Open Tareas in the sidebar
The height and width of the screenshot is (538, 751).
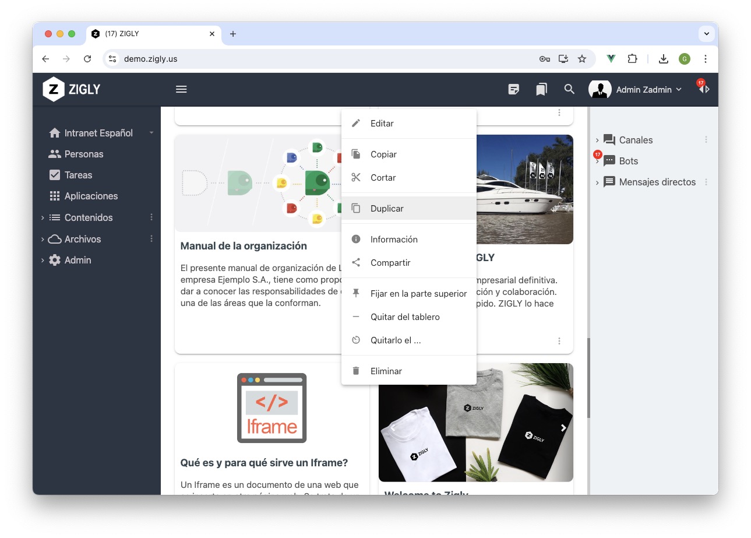[70, 175]
